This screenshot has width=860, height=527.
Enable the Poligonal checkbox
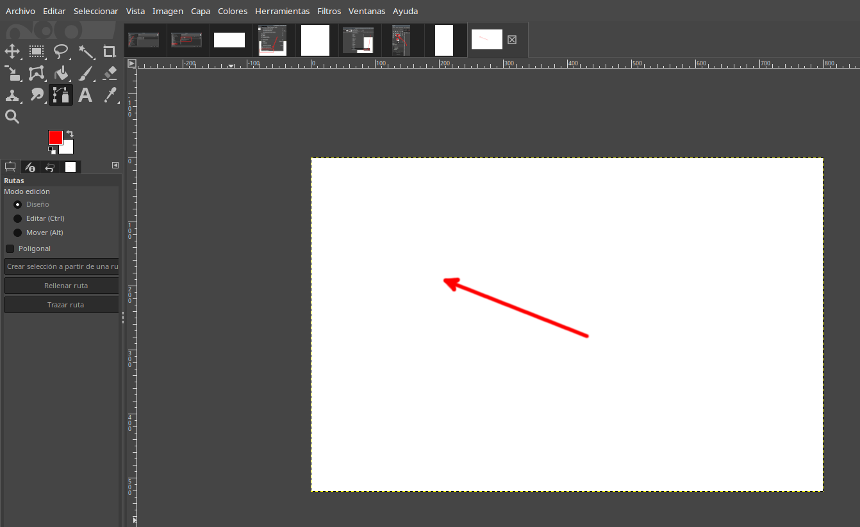click(10, 248)
